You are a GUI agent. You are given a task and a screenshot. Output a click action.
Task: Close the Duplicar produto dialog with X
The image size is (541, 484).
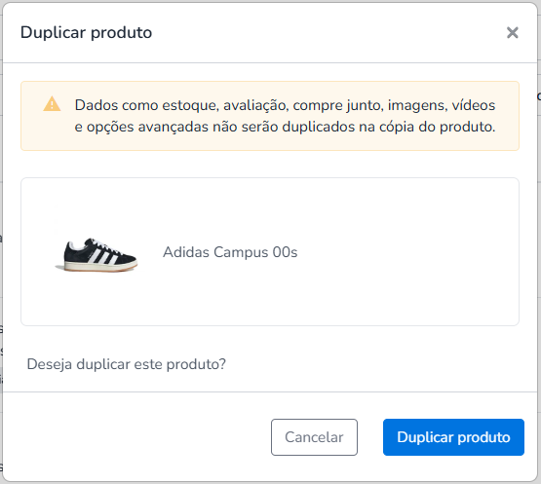coord(513,33)
